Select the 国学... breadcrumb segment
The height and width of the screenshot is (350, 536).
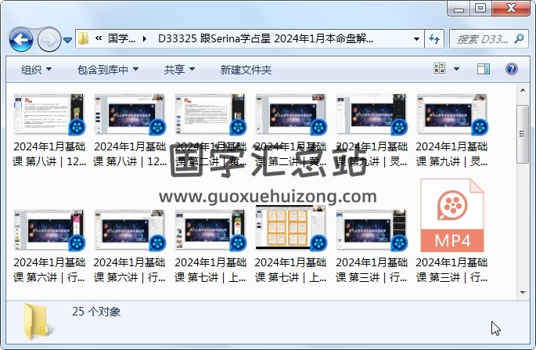tap(121, 38)
